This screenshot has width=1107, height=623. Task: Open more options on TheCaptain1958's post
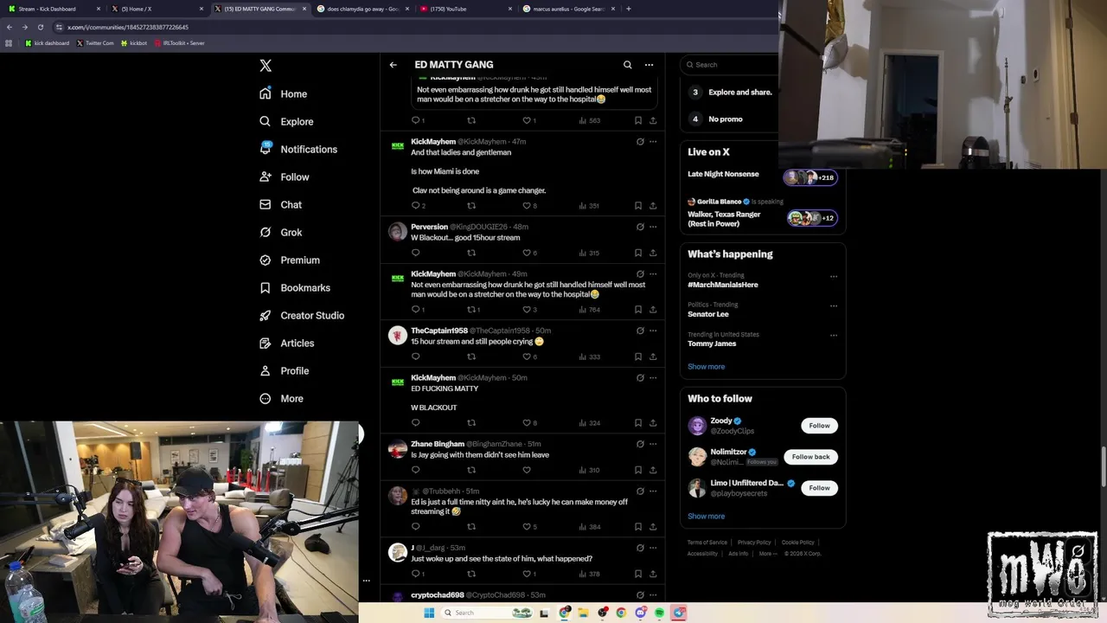[x=653, y=331]
